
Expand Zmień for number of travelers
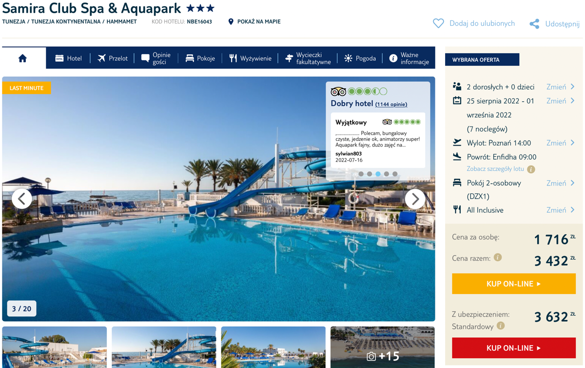coord(561,87)
